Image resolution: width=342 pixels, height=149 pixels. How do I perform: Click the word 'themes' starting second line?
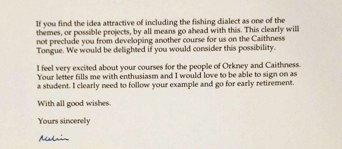pyautogui.click(x=47, y=32)
